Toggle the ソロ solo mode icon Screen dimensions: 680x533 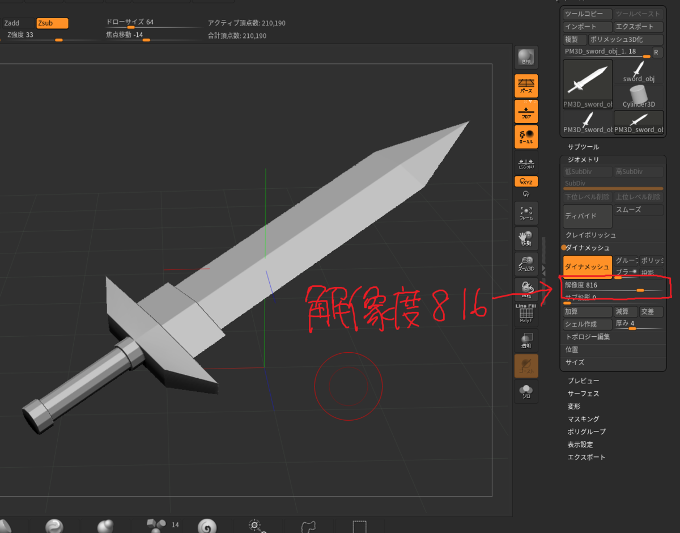(526, 391)
